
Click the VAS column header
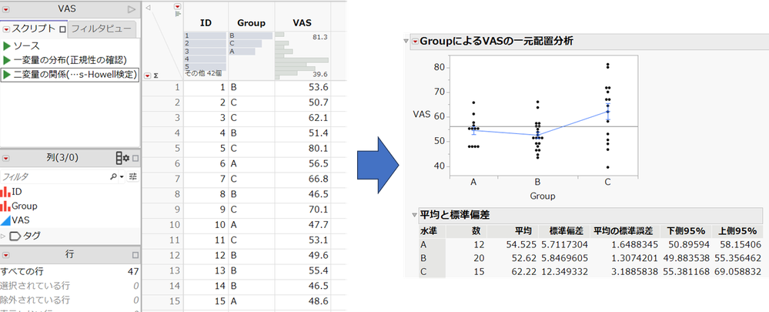click(303, 23)
